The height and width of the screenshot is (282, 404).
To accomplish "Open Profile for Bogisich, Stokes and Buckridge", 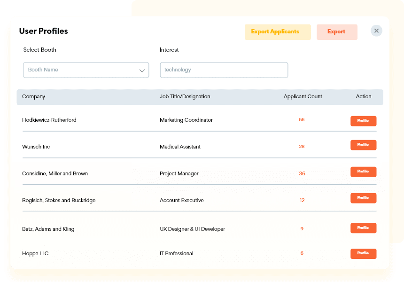I will point(363,198).
